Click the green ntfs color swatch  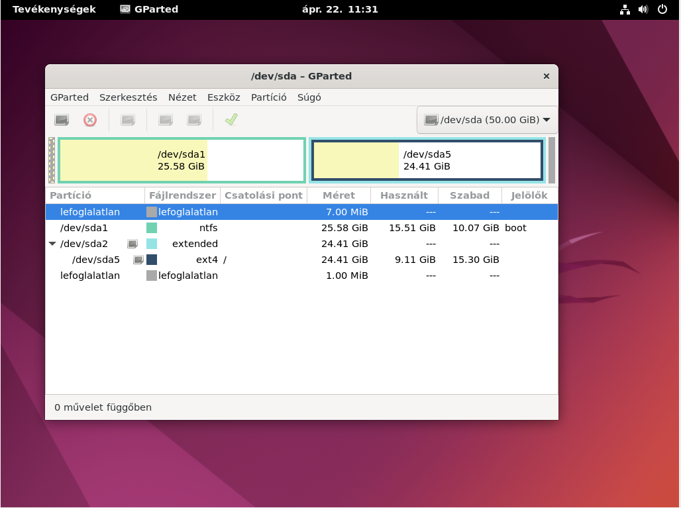(x=152, y=228)
